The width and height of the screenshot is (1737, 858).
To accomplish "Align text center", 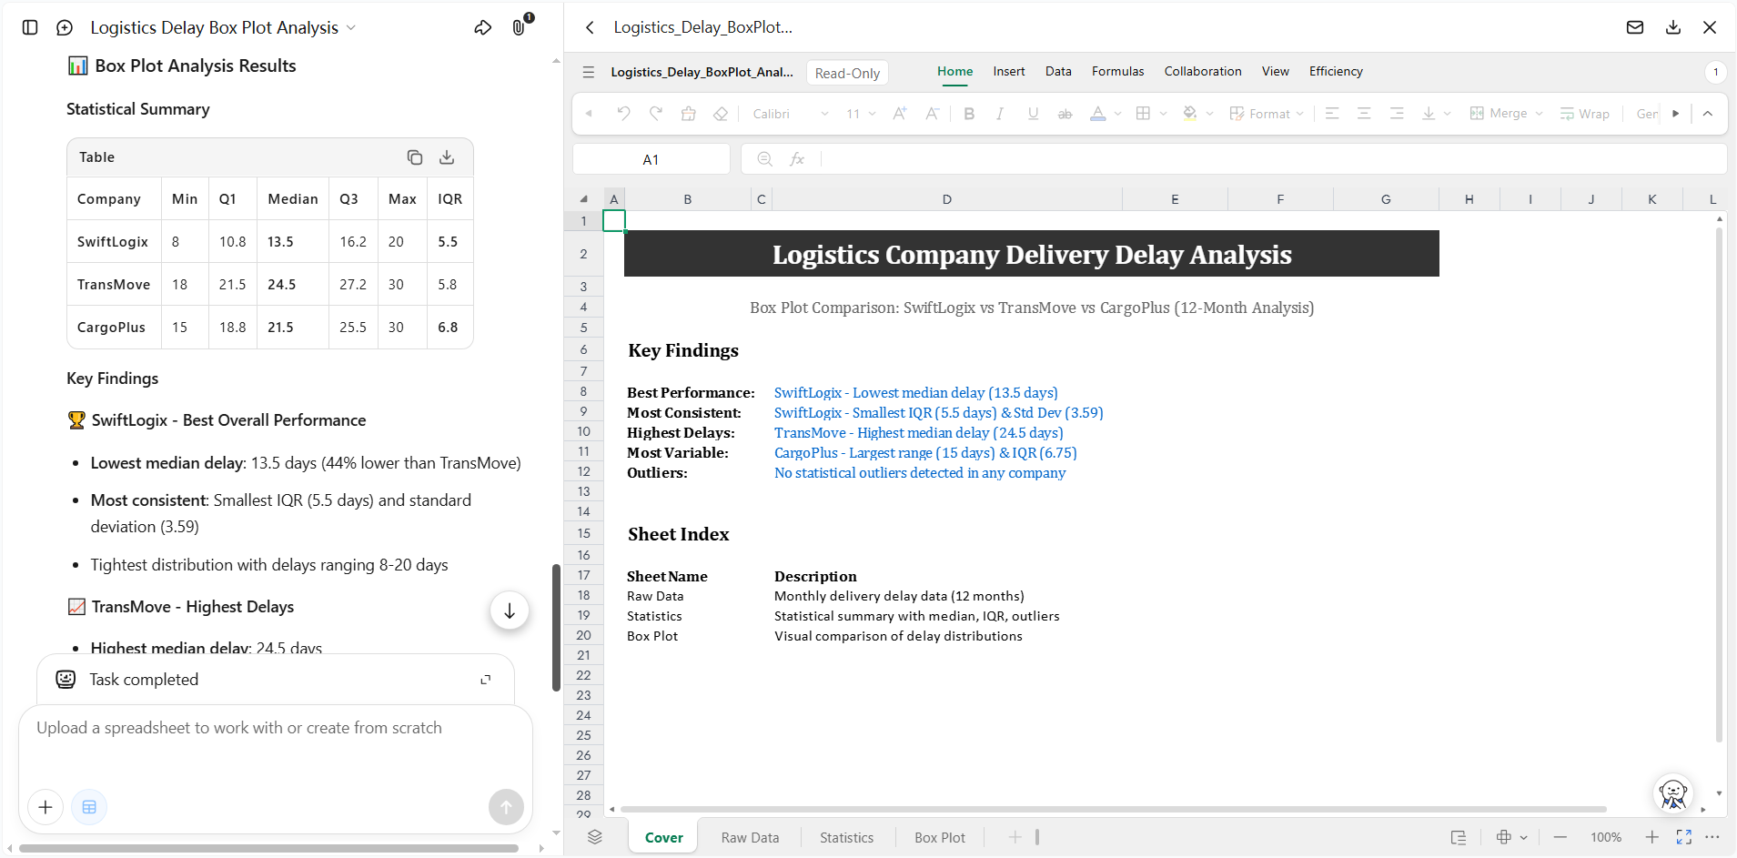I will [1364, 114].
